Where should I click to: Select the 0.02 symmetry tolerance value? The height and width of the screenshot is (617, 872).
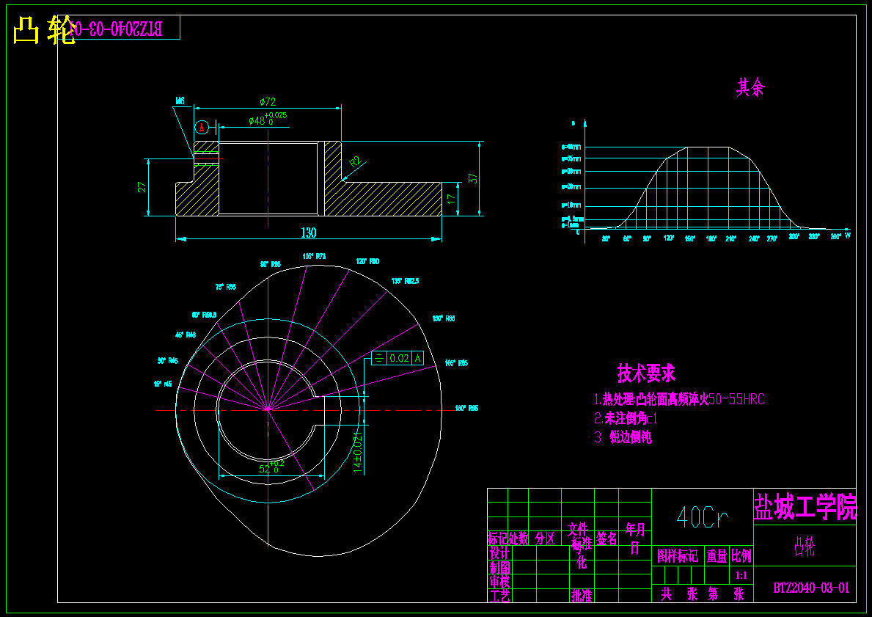pyautogui.click(x=399, y=358)
